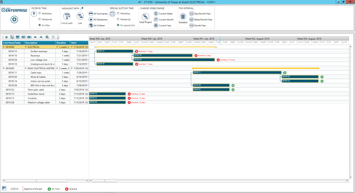Set tick interval to Month/Year
The image size is (355, 193).
(x=197, y=26)
